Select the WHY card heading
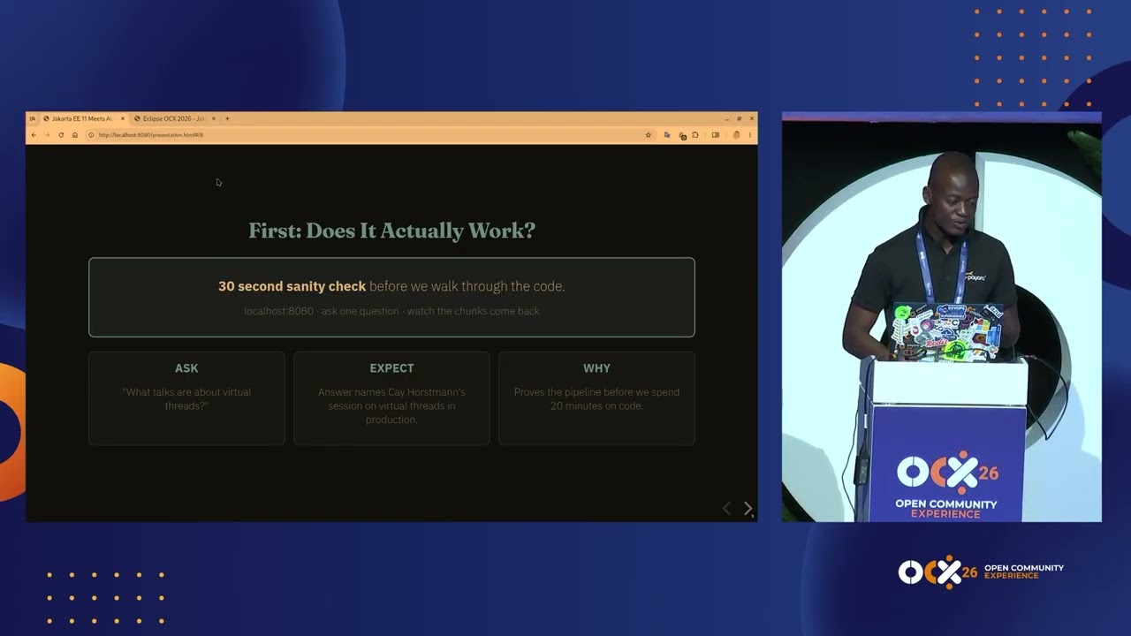The image size is (1131, 636). (x=596, y=368)
